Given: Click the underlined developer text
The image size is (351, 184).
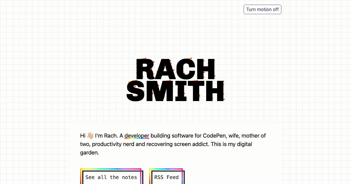Looking at the screenshot, I should point(137,136).
